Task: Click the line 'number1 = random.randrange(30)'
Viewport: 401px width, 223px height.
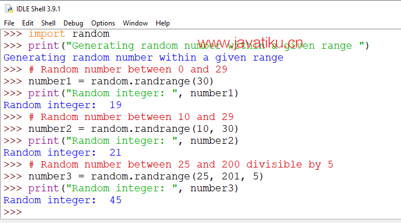Action: click(108, 82)
